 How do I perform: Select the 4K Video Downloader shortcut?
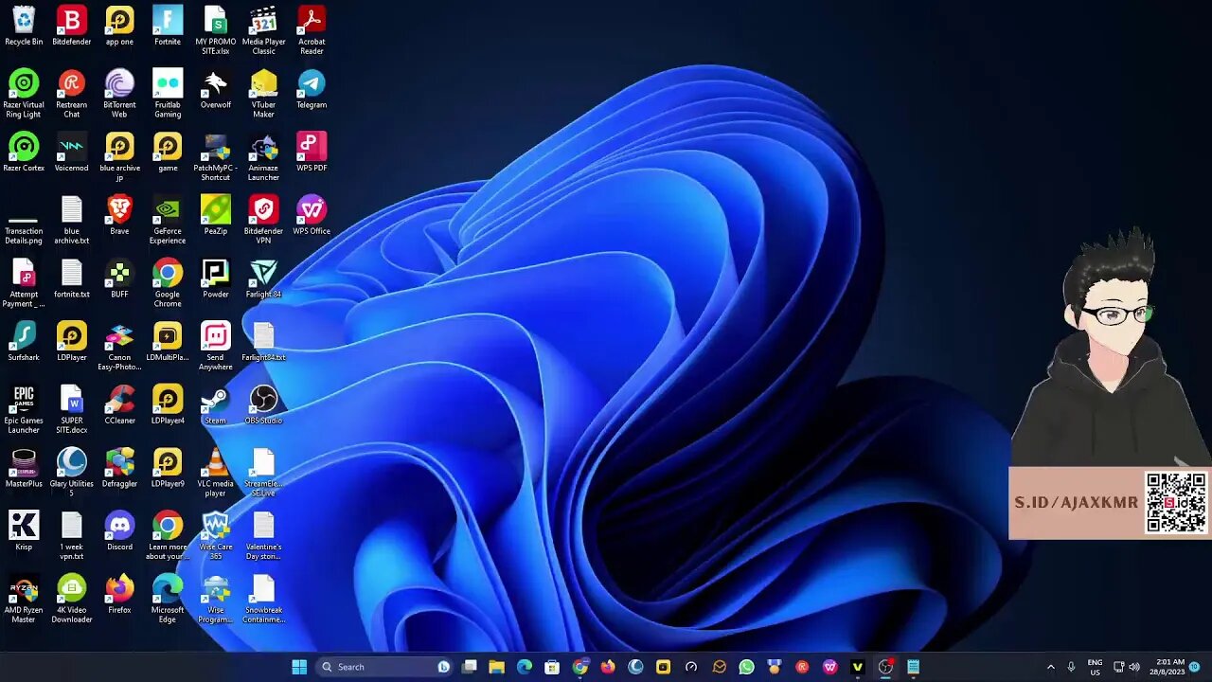pyautogui.click(x=72, y=599)
